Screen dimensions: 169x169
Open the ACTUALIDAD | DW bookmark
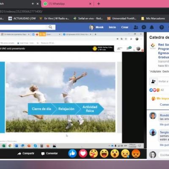coord(22,19)
